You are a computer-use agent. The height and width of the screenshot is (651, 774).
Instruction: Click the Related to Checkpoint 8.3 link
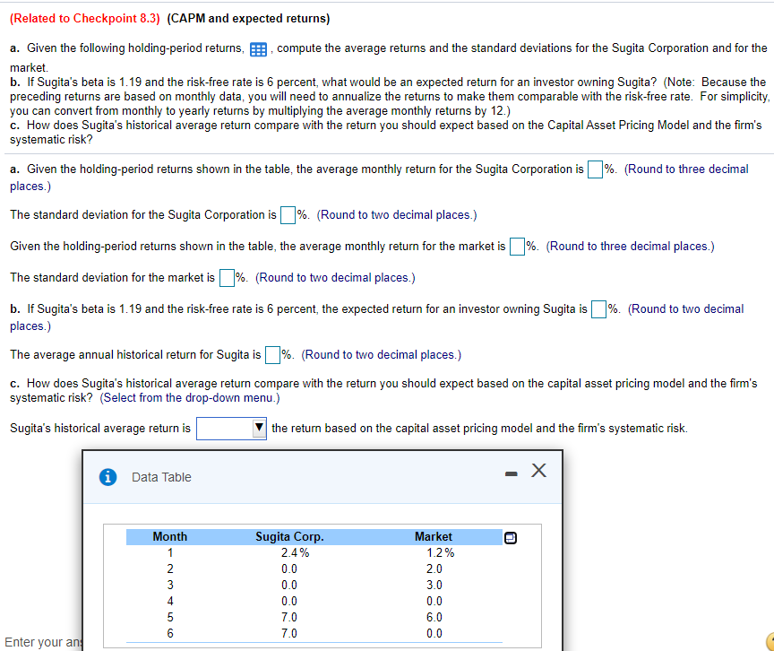pos(82,17)
